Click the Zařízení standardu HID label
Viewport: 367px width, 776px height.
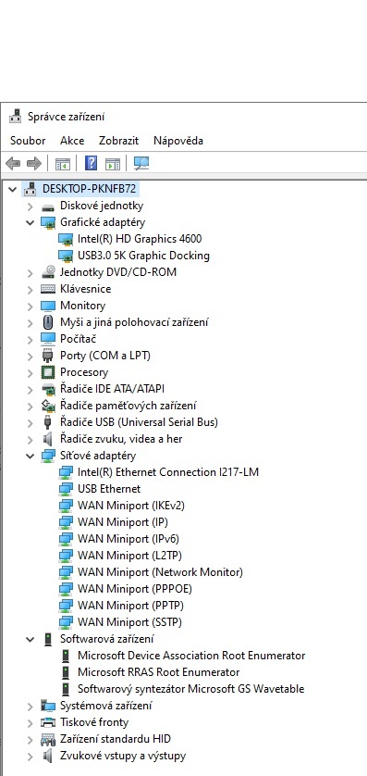(x=116, y=739)
